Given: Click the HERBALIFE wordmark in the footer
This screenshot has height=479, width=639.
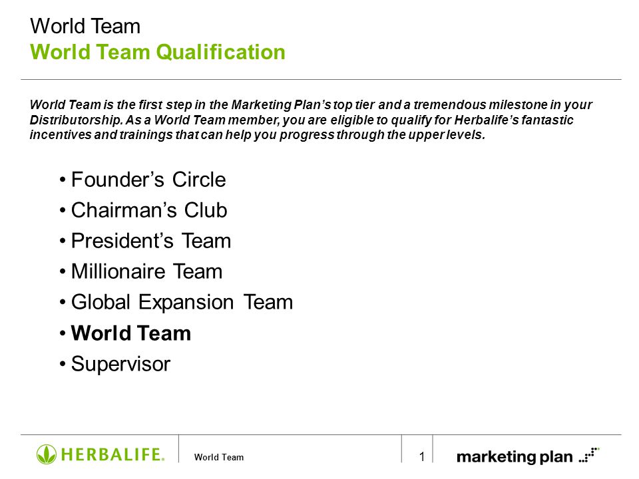Looking at the screenshot, I should 112,454.
